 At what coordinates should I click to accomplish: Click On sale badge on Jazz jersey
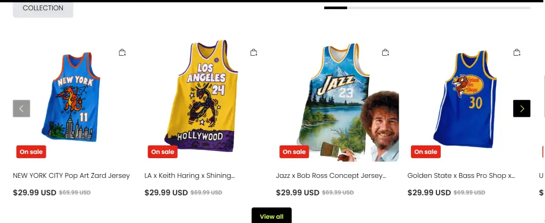[x=294, y=152]
